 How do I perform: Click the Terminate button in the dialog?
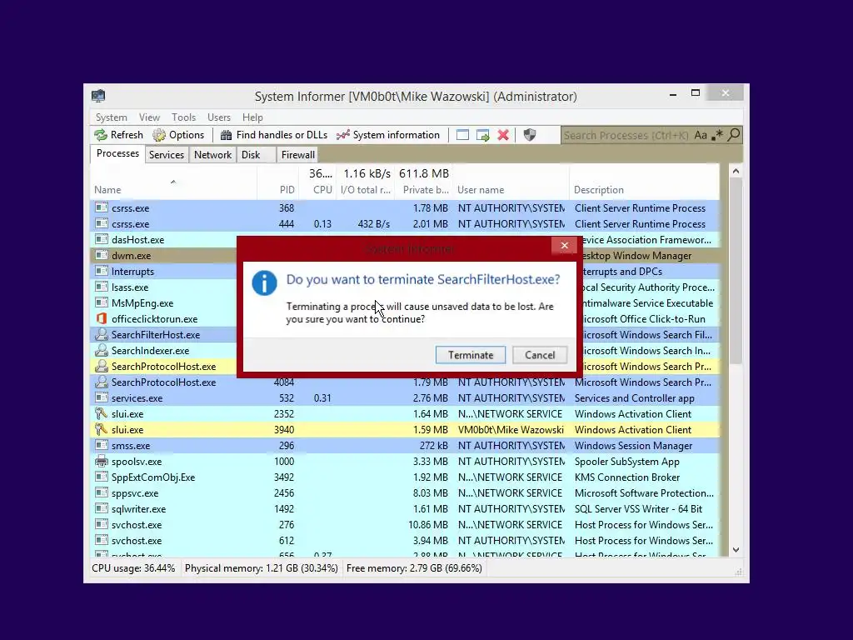471,355
